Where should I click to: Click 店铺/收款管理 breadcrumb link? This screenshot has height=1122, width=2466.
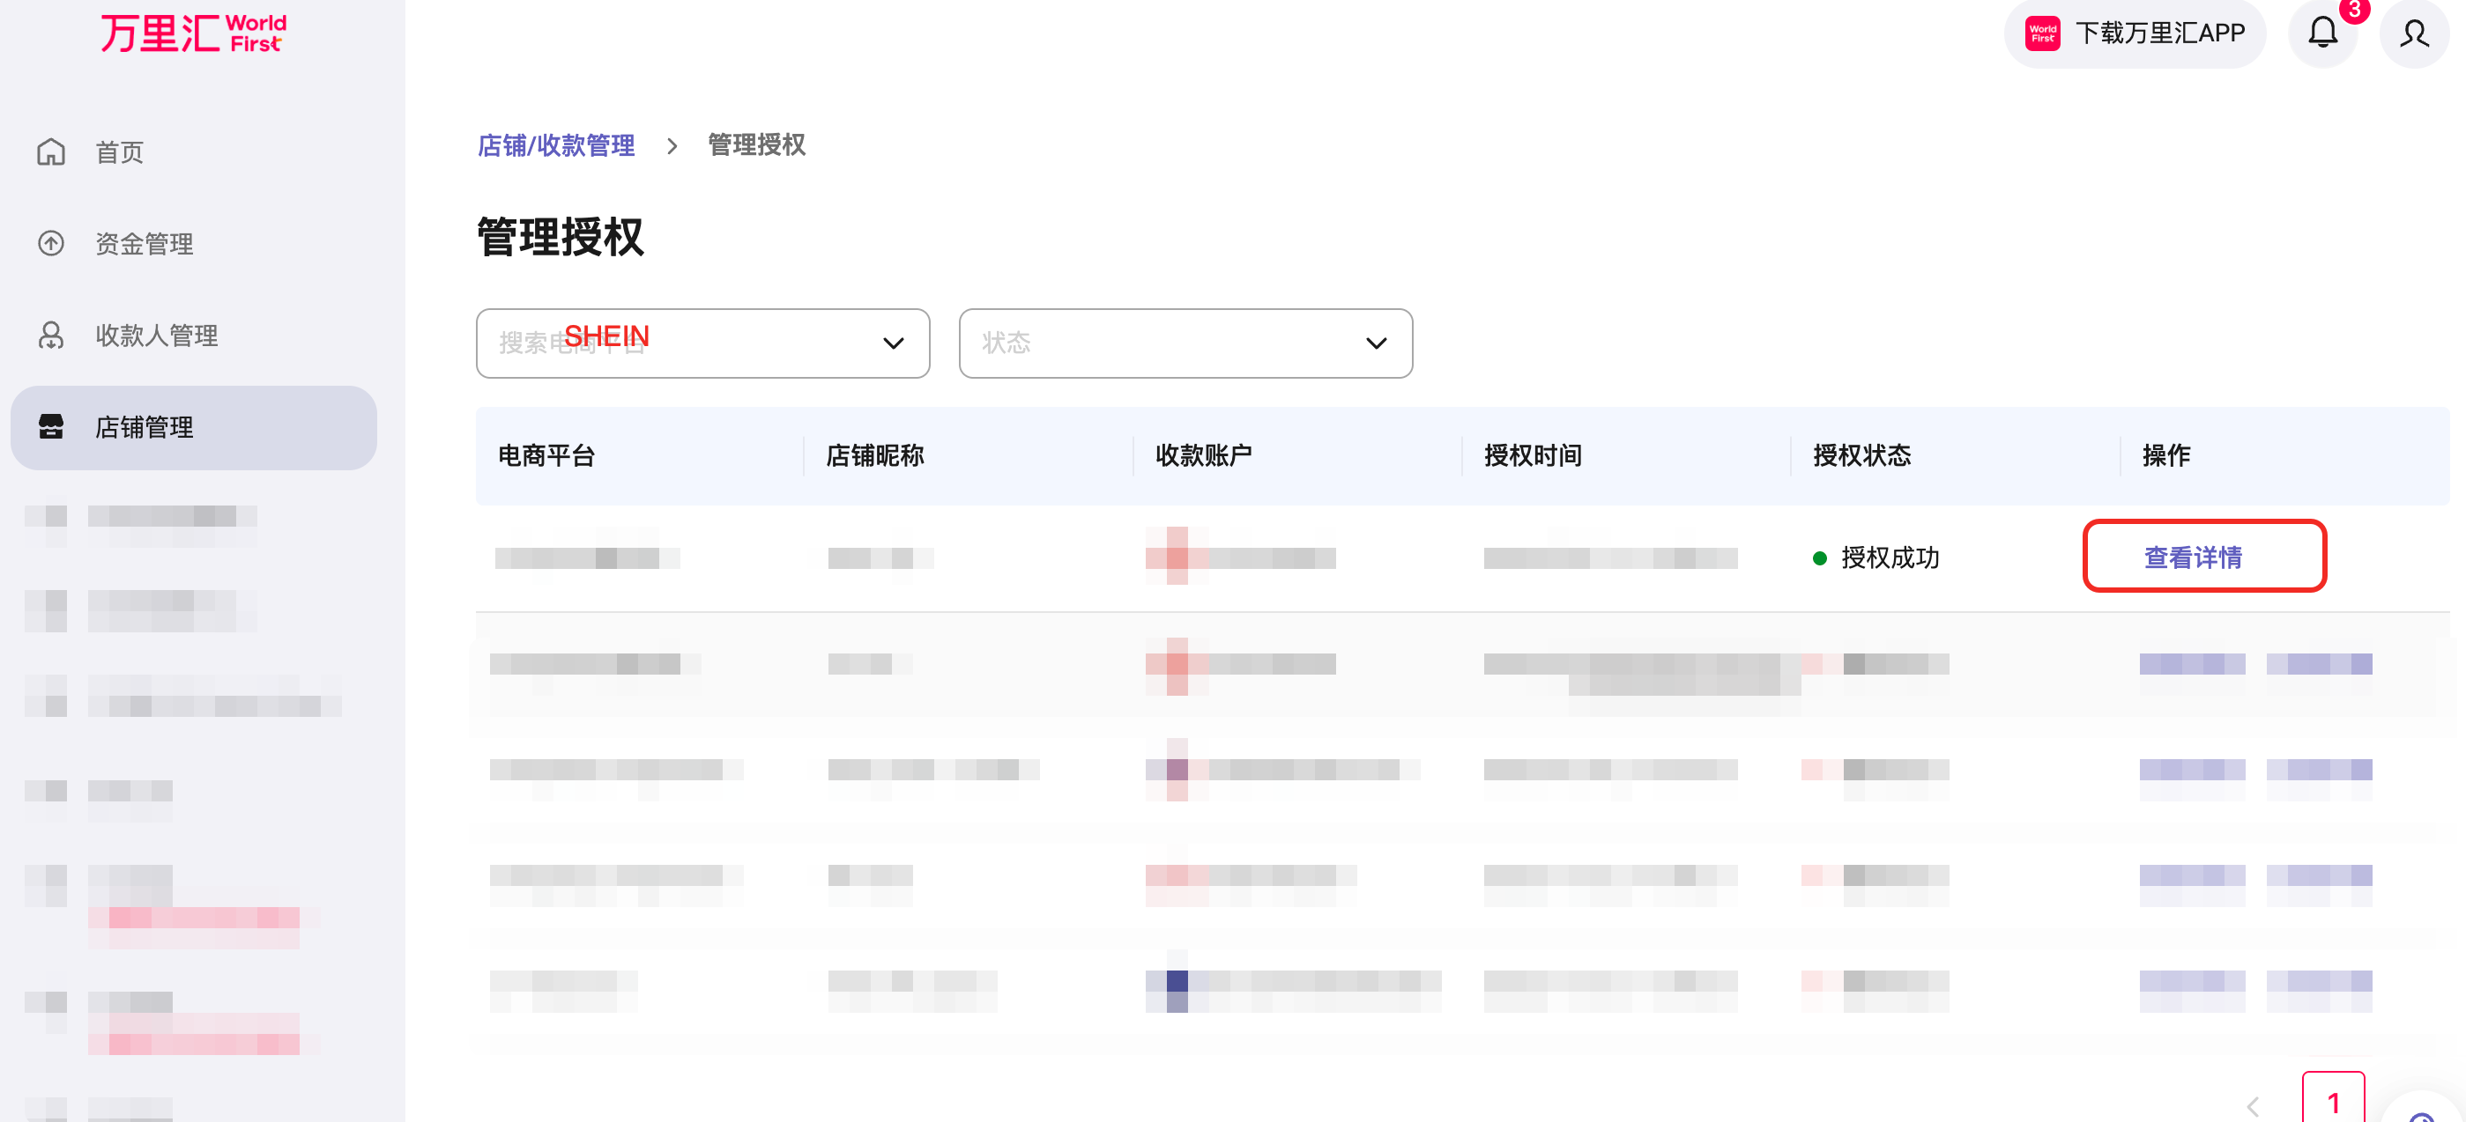pos(555,145)
